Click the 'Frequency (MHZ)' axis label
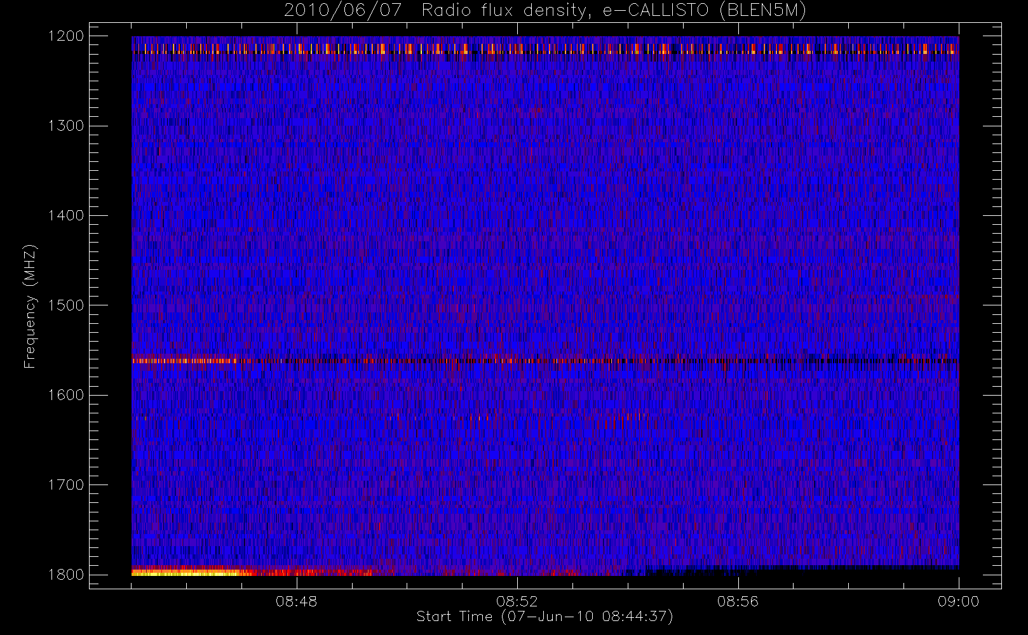 coord(30,307)
